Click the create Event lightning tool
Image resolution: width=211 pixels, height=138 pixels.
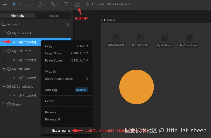pos(77,4)
